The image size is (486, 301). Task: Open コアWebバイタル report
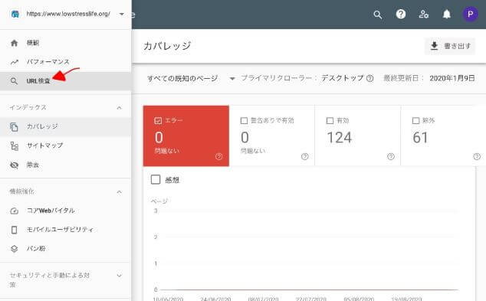(x=65, y=211)
